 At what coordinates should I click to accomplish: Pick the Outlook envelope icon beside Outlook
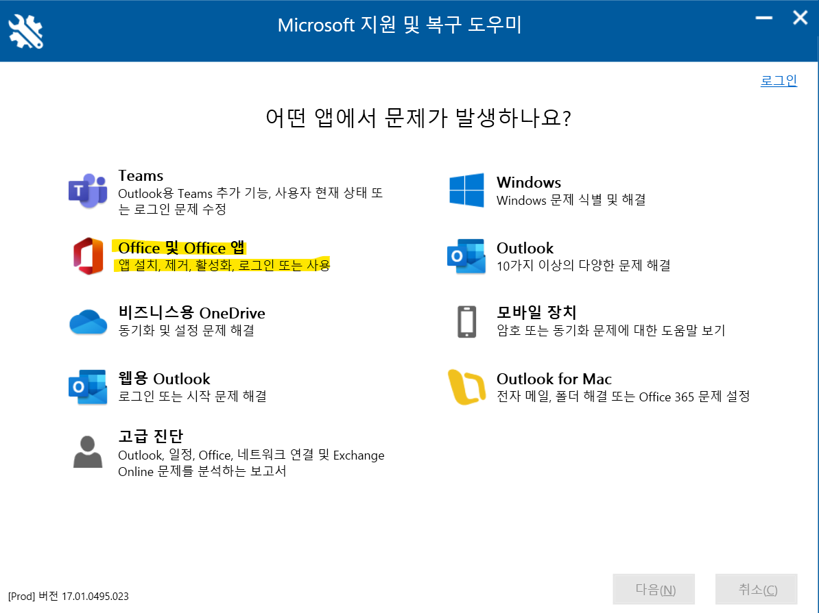tap(466, 256)
